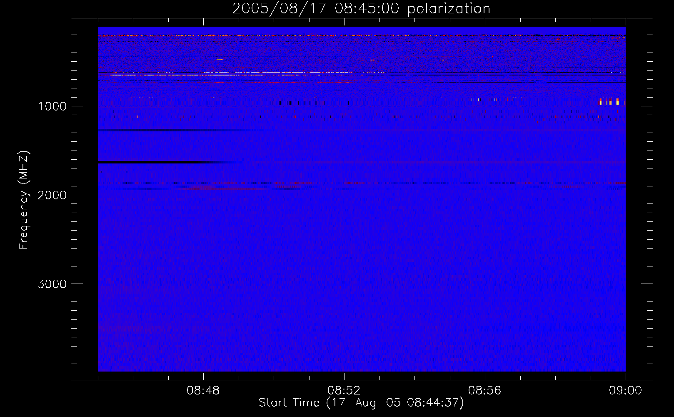
Task: Click the 08:56 time axis label
Action: pyautogui.click(x=485, y=391)
